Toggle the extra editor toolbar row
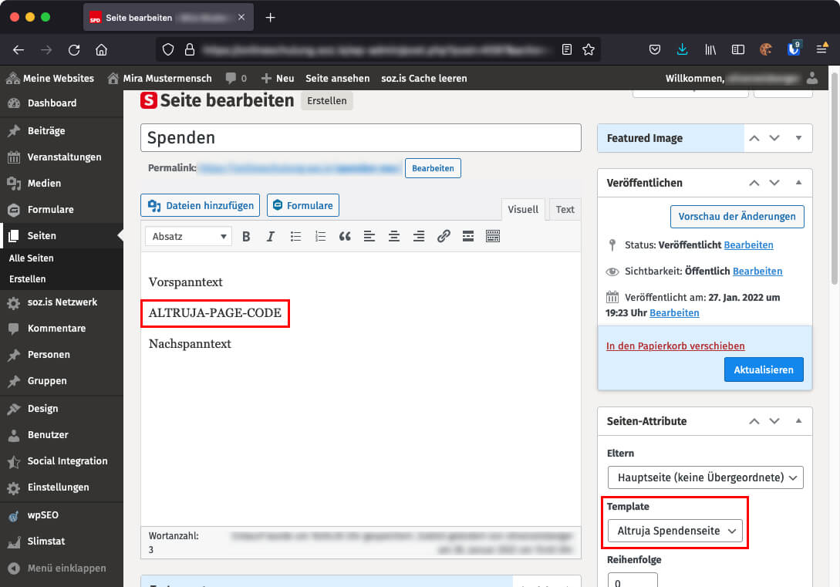The image size is (840, 587). pos(493,237)
